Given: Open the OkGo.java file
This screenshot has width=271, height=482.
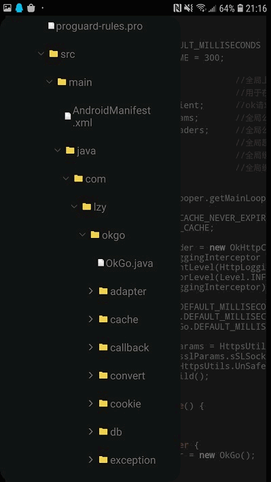Looking at the screenshot, I should (125, 263).
